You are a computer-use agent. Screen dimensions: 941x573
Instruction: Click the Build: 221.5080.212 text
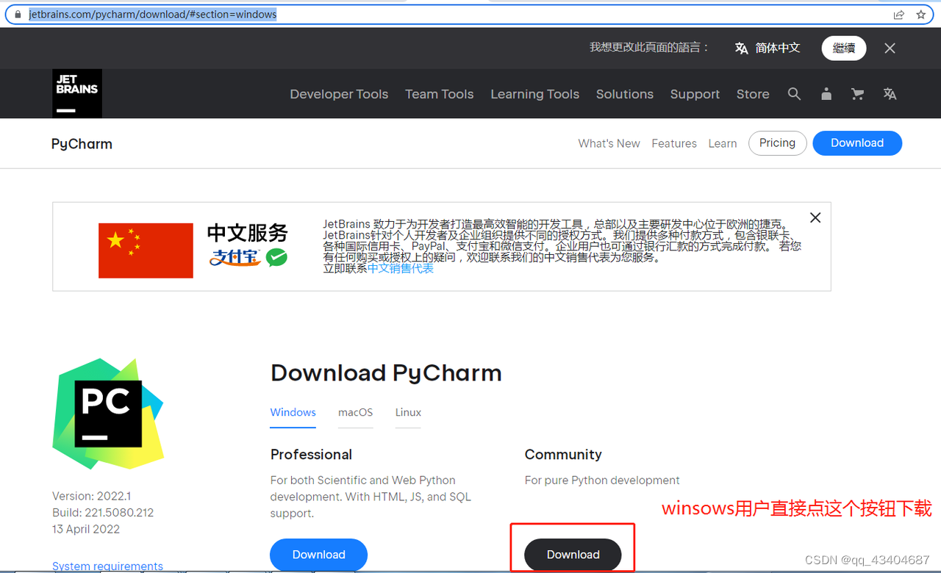(x=103, y=513)
